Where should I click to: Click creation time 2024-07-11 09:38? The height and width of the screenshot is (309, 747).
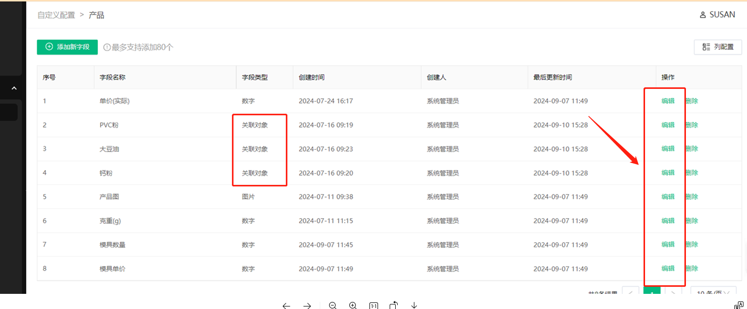(326, 196)
